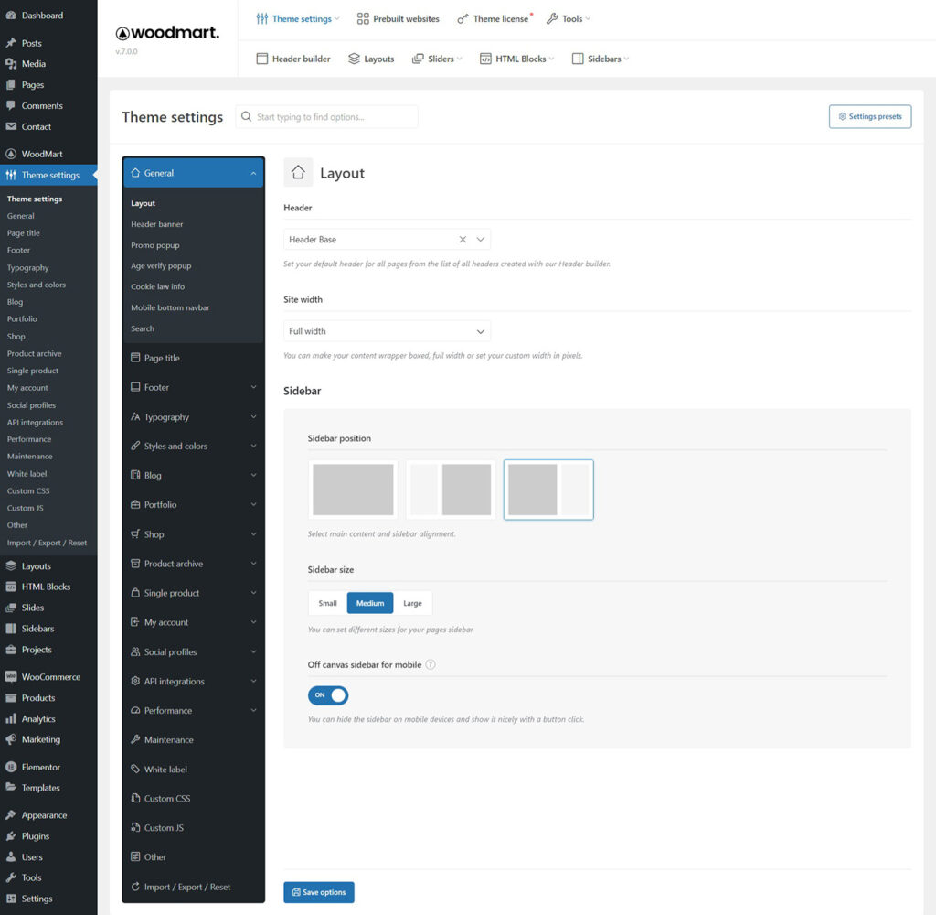This screenshot has height=915, width=936.
Task: Click the search magnifier icon
Action: (247, 116)
